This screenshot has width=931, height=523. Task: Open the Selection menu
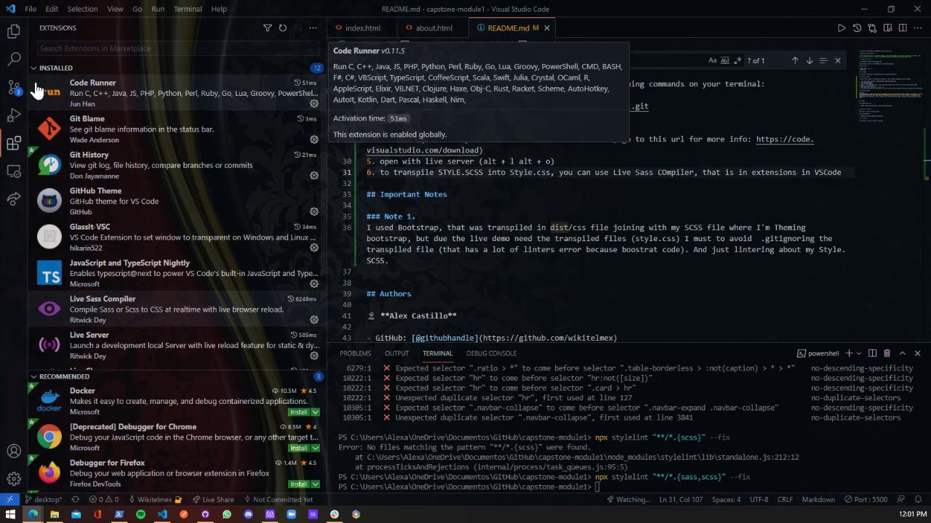(x=82, y=9)
